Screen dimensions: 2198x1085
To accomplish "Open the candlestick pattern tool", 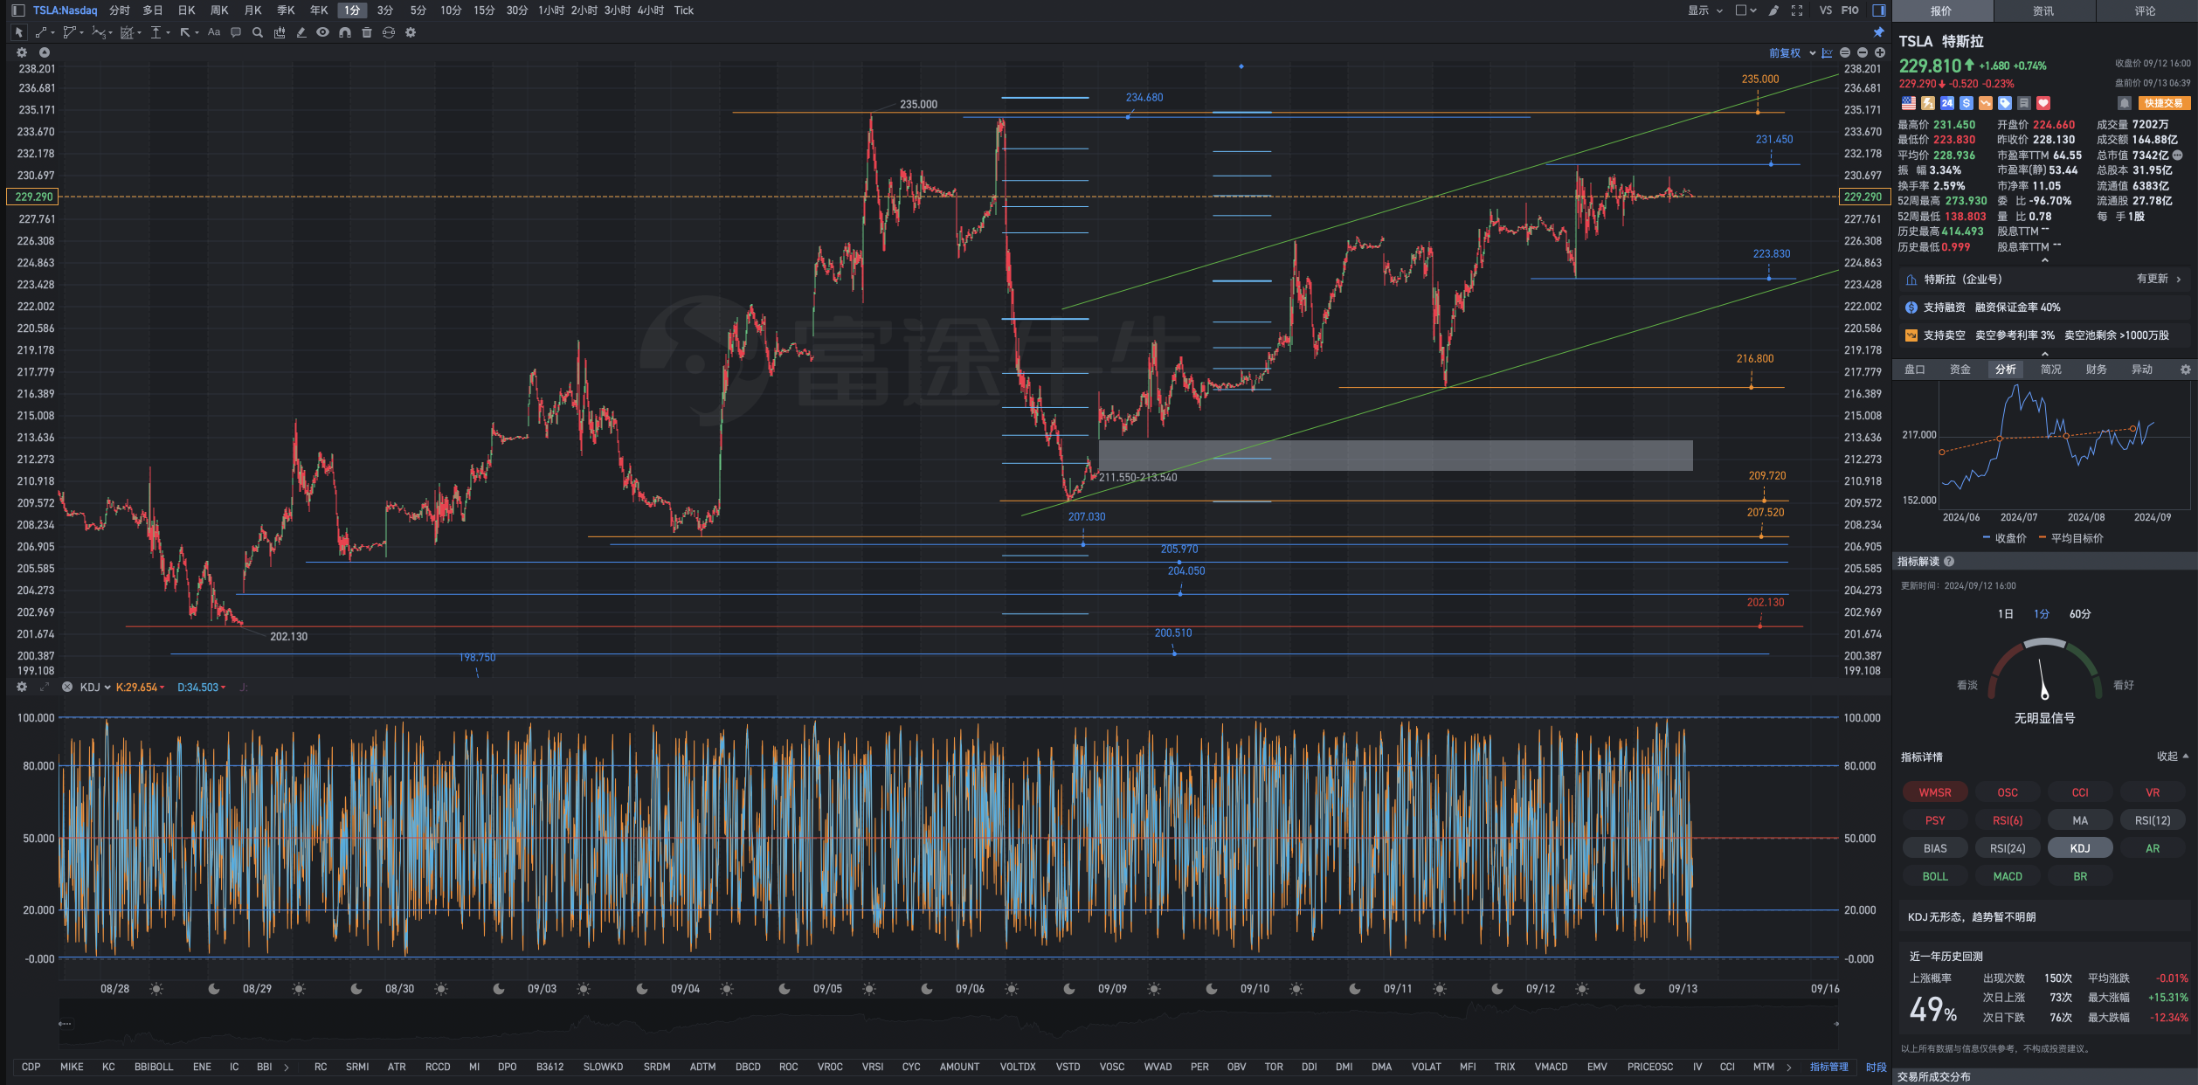I will click(x=280, y=32).
